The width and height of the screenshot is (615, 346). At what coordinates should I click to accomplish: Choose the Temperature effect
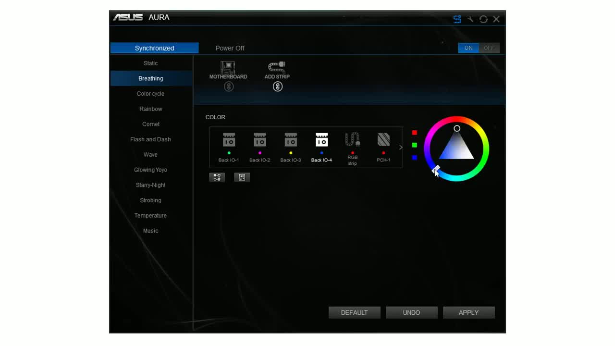click(x=151, y=215)
